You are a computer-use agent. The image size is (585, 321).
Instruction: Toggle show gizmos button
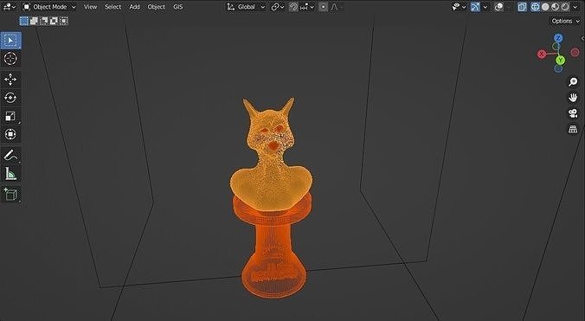[x=475, y=7]
